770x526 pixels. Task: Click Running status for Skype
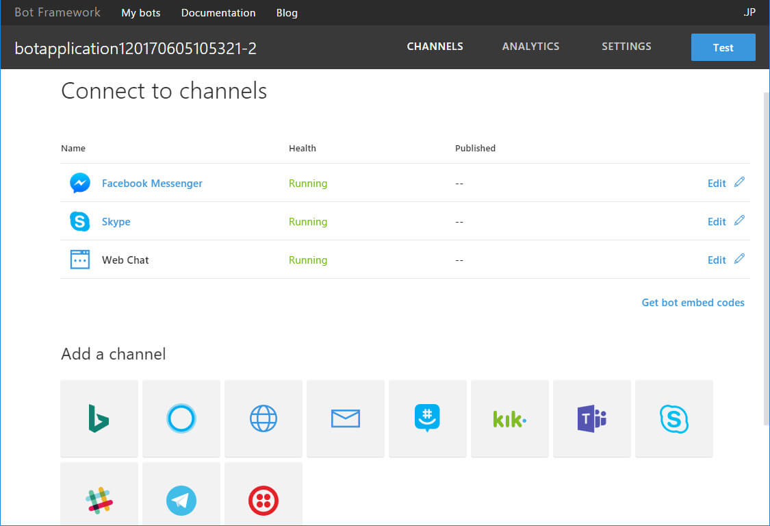[x=308, y=222]
